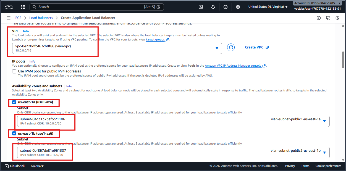Toggle the hamburger navigation menu
Screen dimensions: 346x171
(x=9, y=18)
